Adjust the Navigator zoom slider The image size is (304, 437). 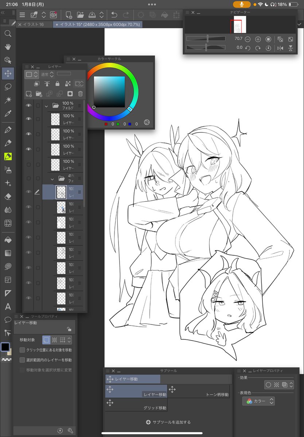[x=206, y=38]
